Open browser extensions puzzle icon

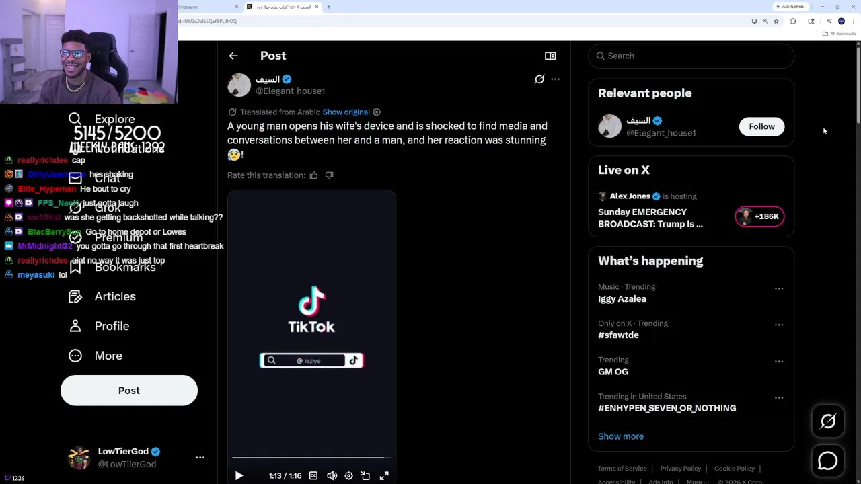tap(793, 21)
